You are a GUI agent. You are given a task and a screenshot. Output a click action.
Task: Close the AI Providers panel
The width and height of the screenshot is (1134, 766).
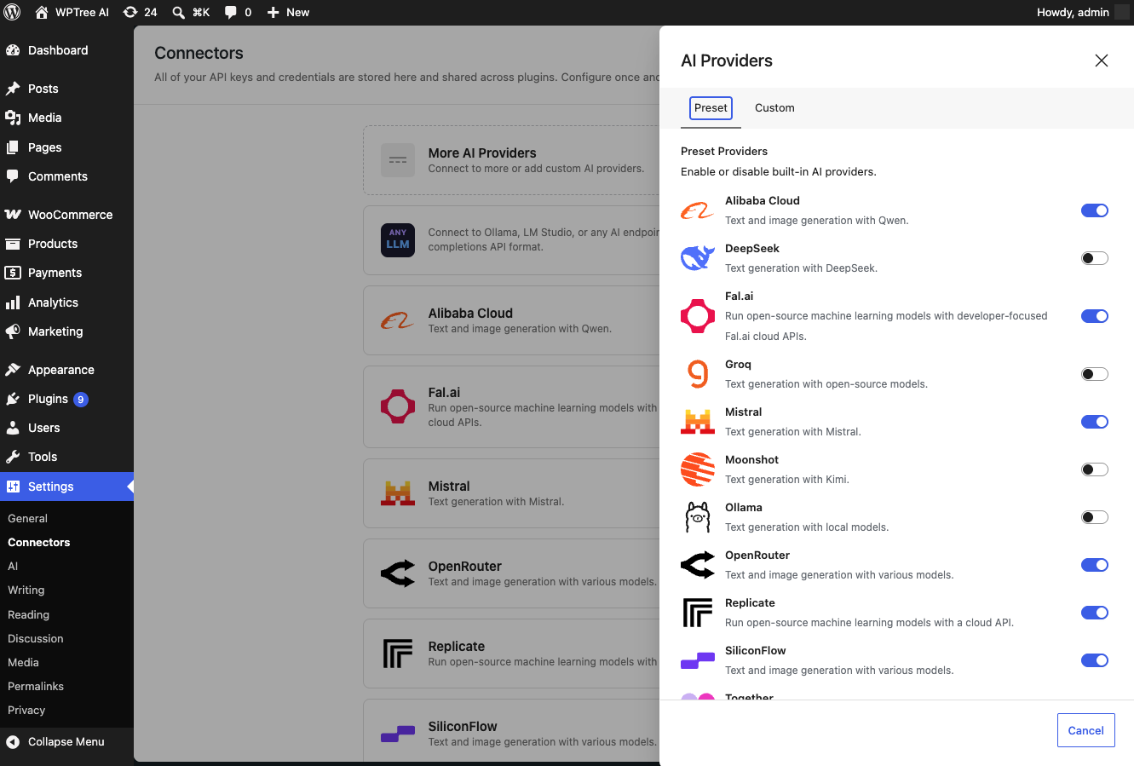(1101, 60)
